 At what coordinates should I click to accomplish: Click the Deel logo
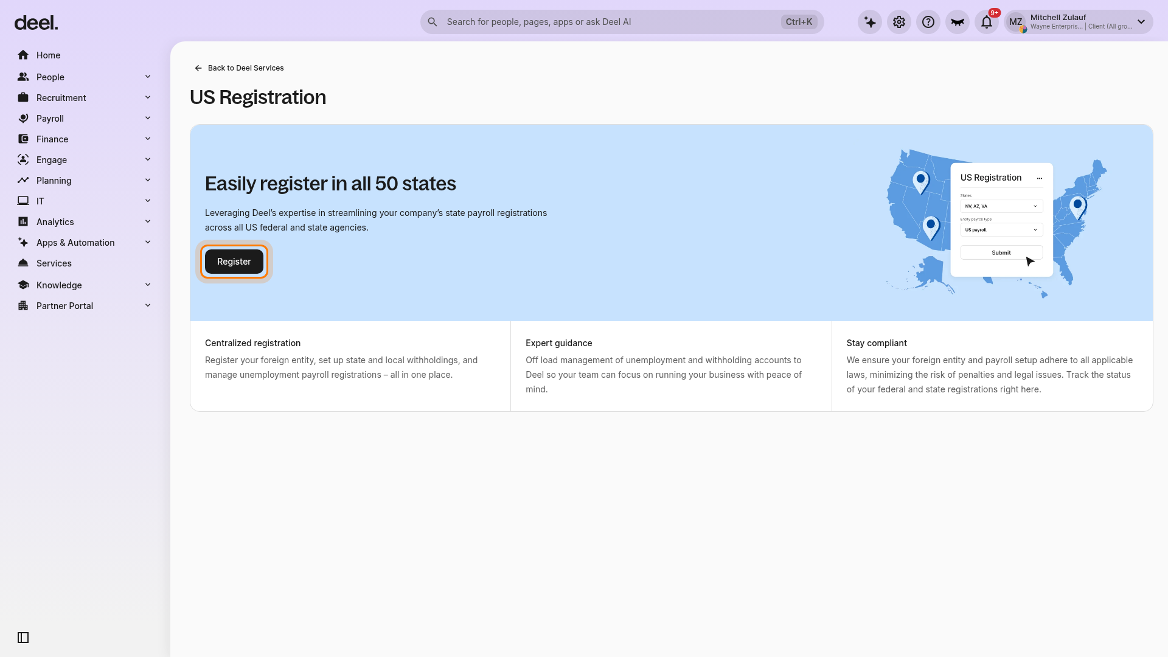36,23
